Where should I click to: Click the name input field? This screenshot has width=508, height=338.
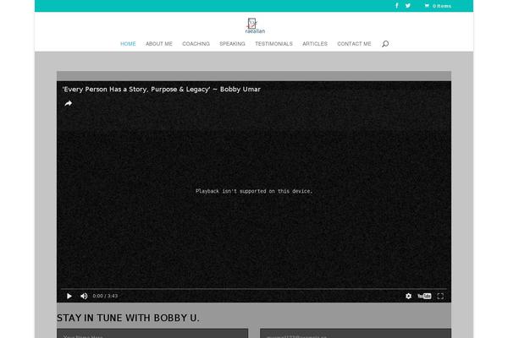pyautogui.click(x=152, y=333)
